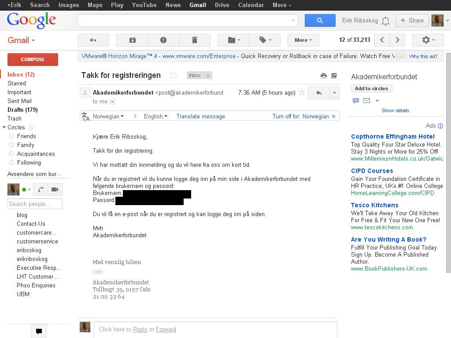Show details via the 'to me' arrow
This screenshot has width=451, height=338.
tap(112, 102)
